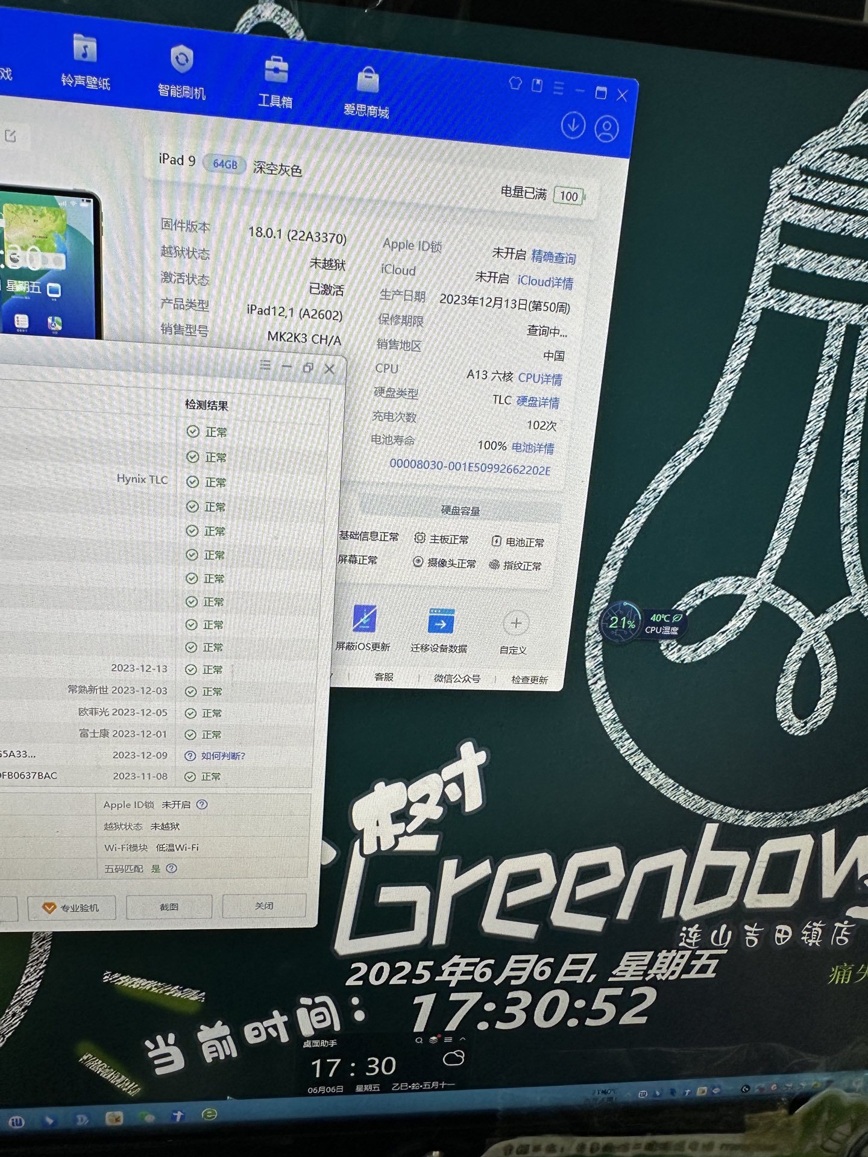Click the Wi-Fi模块 低温Wi-Fi entry
This screenshot has width=868, height=1157.
click(151, 847)
